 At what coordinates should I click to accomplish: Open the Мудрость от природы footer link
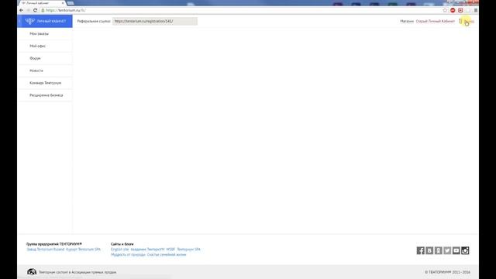click(128, 255)
